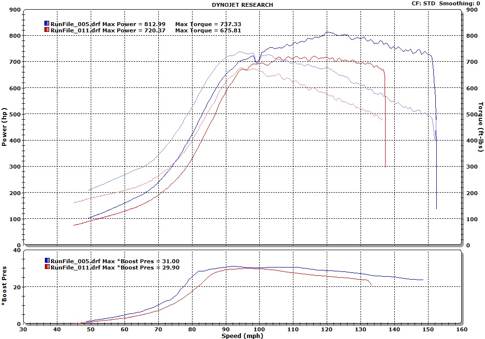The width and height of the screenshot is (485, 339).
Task: Select RunFile_011.drf Max Boost Pres entry
Action: [115, 267]
